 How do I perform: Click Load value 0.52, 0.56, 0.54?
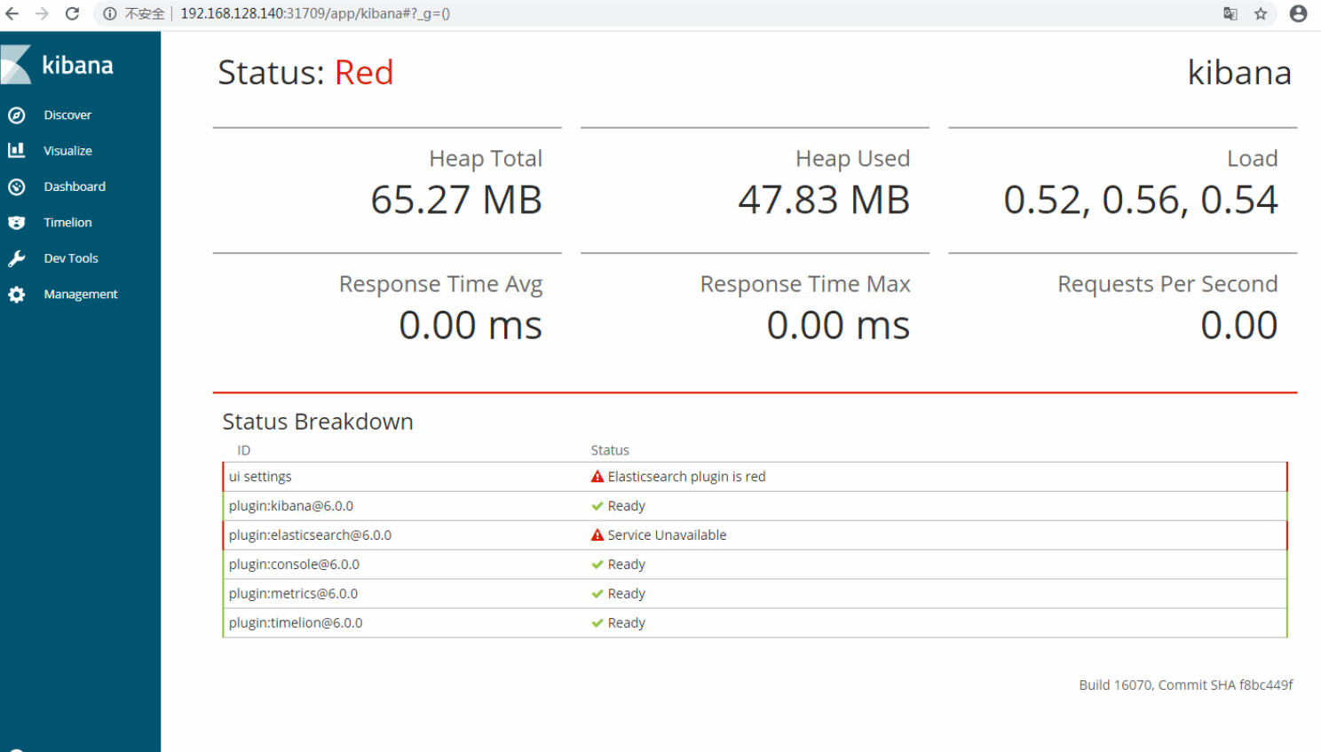click(1141, 200)
